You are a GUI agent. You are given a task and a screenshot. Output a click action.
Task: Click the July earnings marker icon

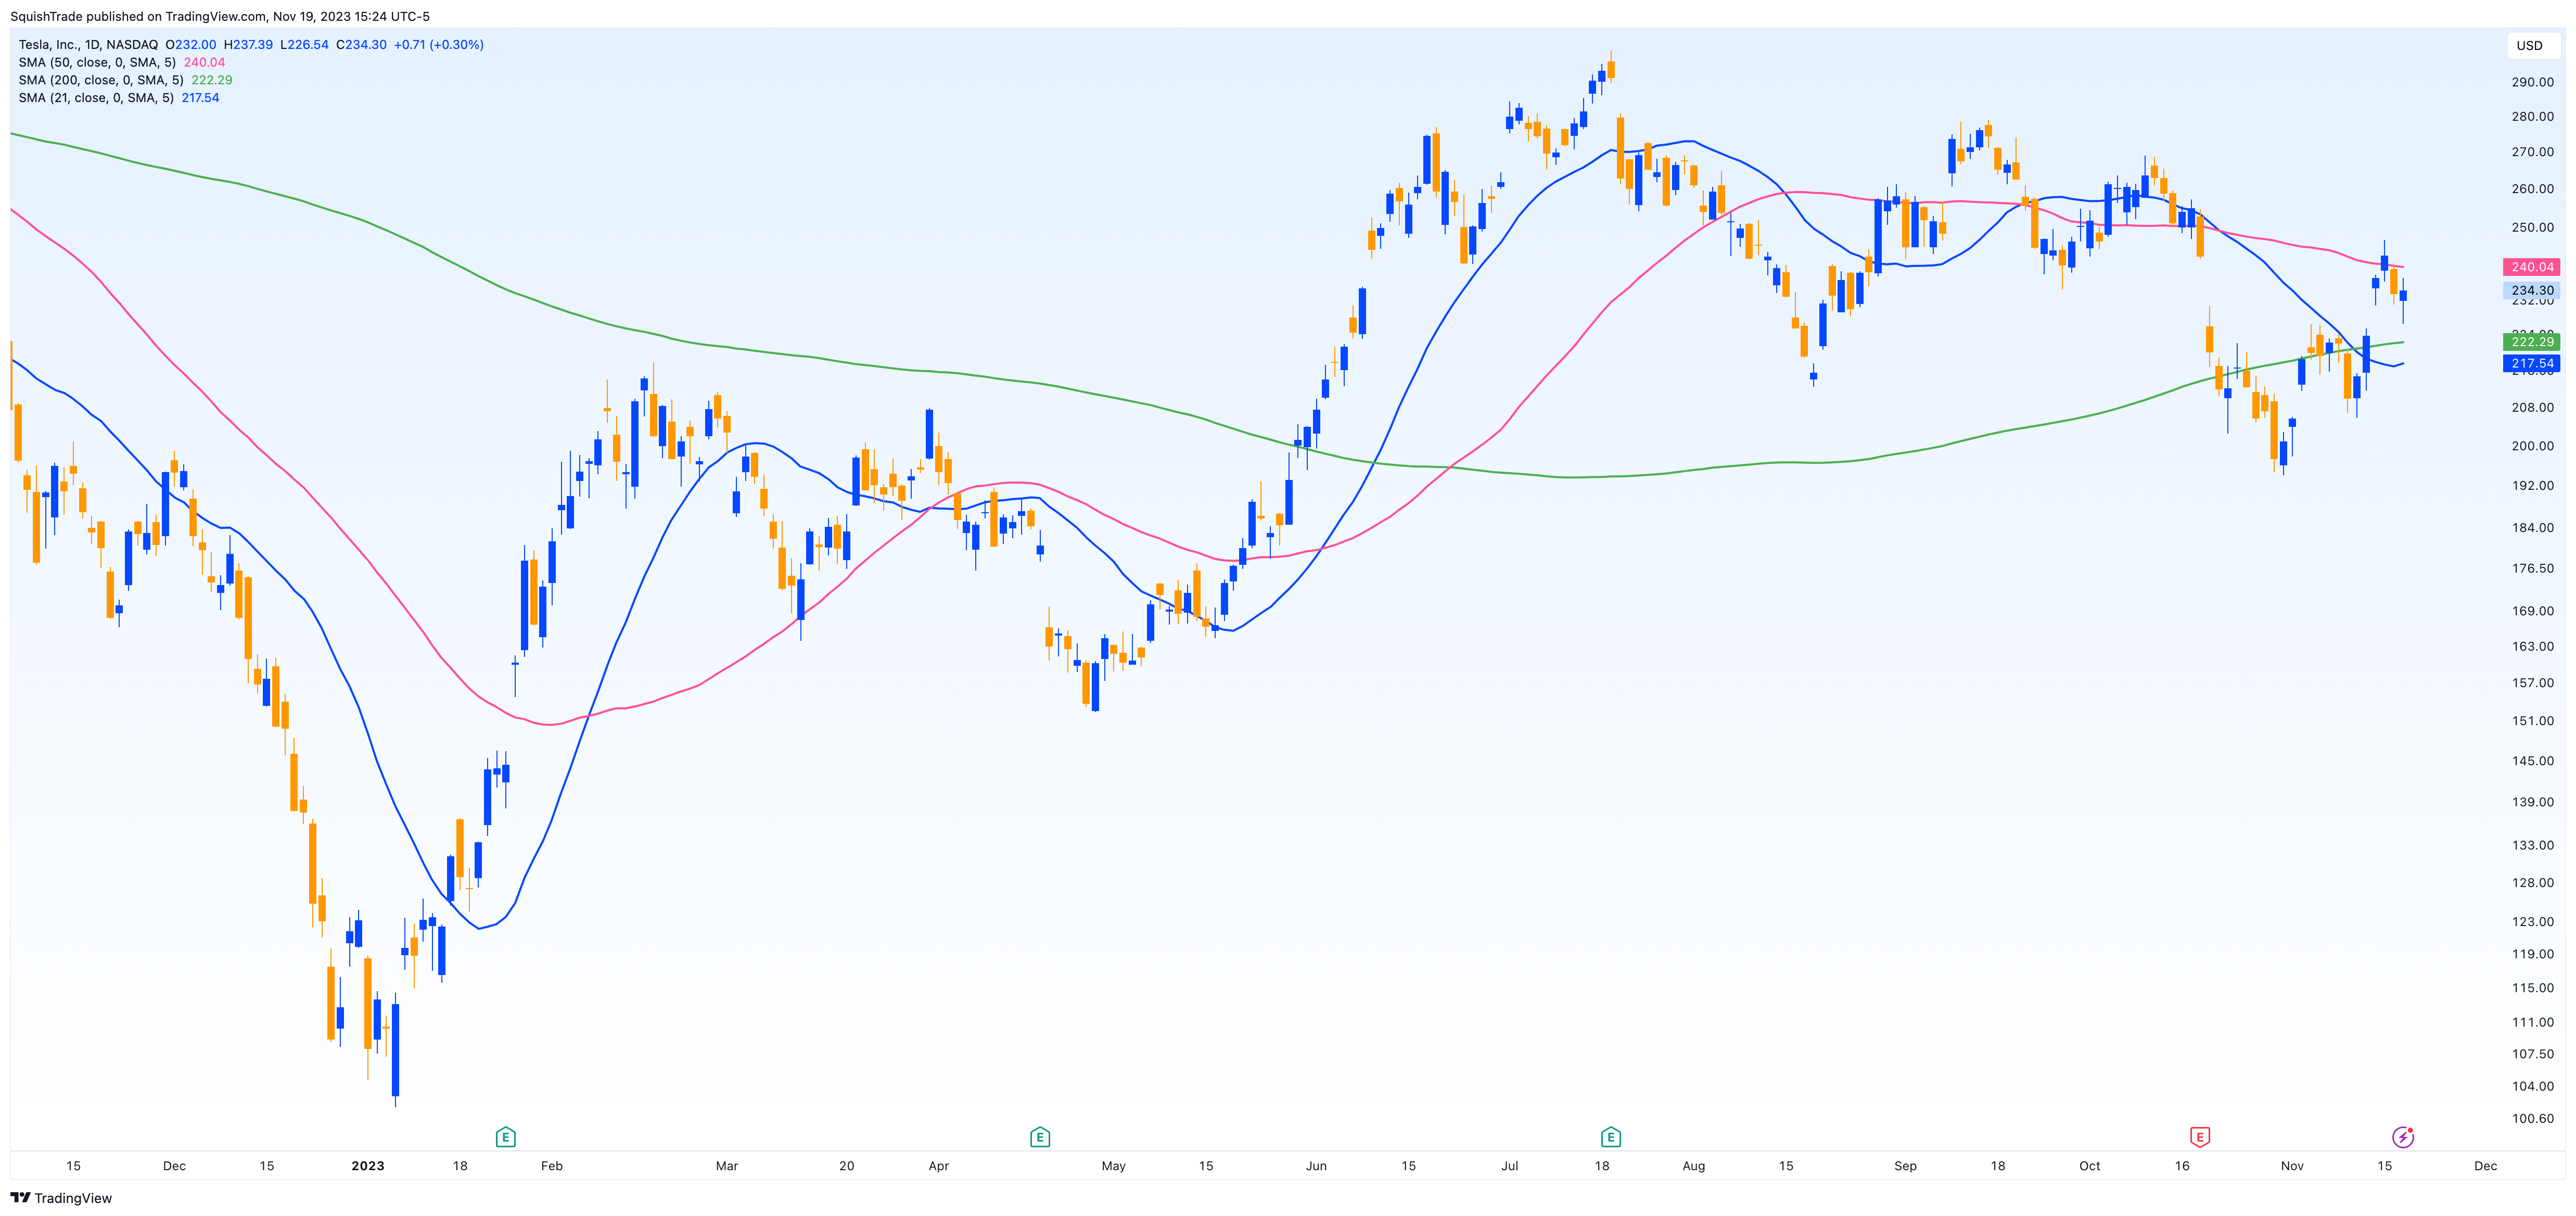click(1611, 1137)
